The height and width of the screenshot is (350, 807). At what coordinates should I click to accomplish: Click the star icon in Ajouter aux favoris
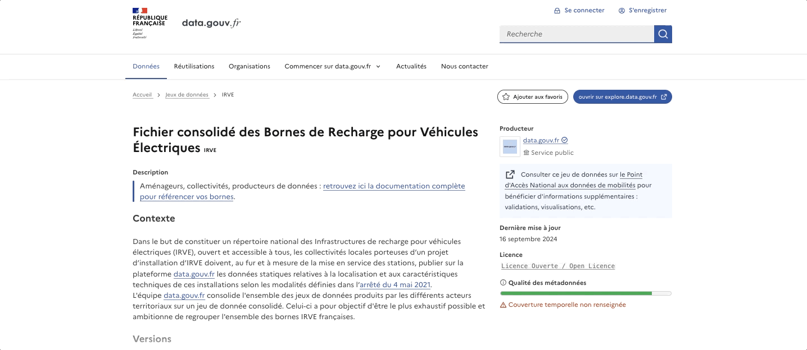506,97
